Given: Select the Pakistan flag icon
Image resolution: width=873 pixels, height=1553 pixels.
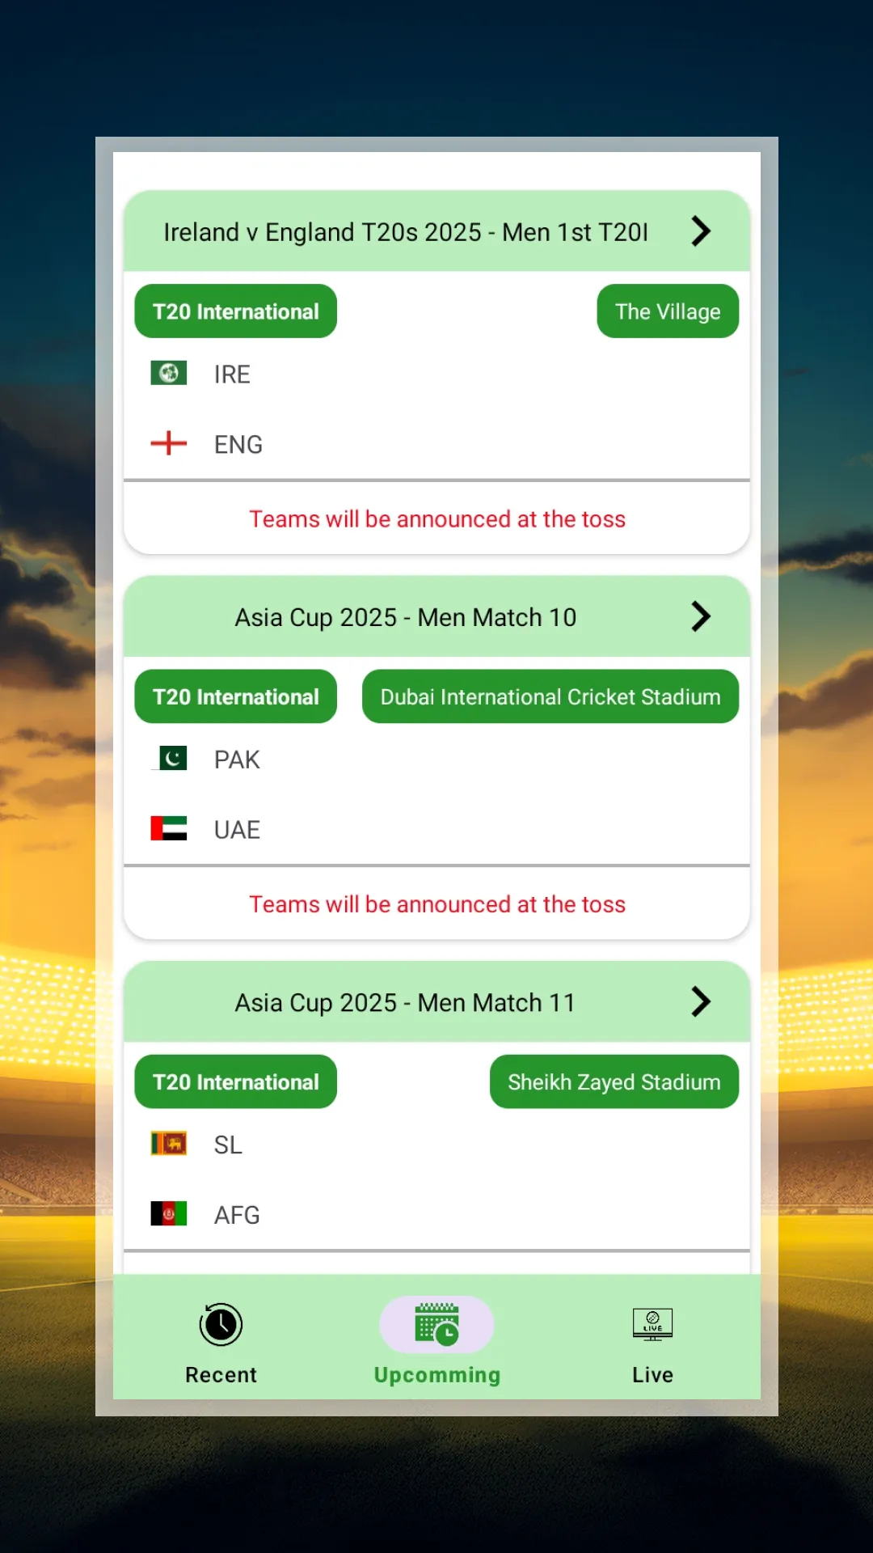Looking at the screenshot, I should (x=169, y=758).
